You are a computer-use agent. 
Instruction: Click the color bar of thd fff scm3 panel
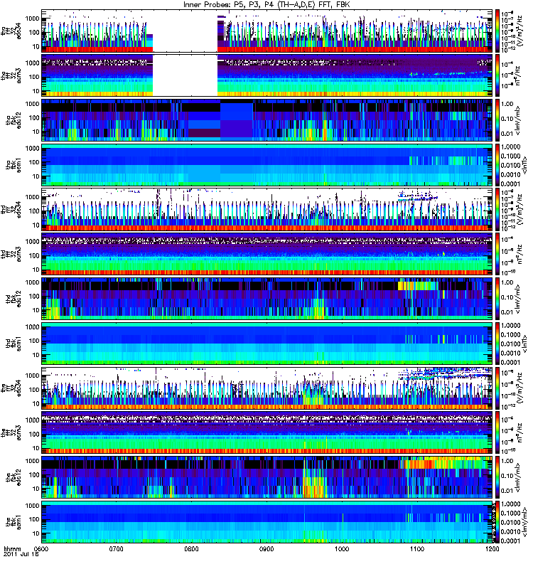point(497,254)
